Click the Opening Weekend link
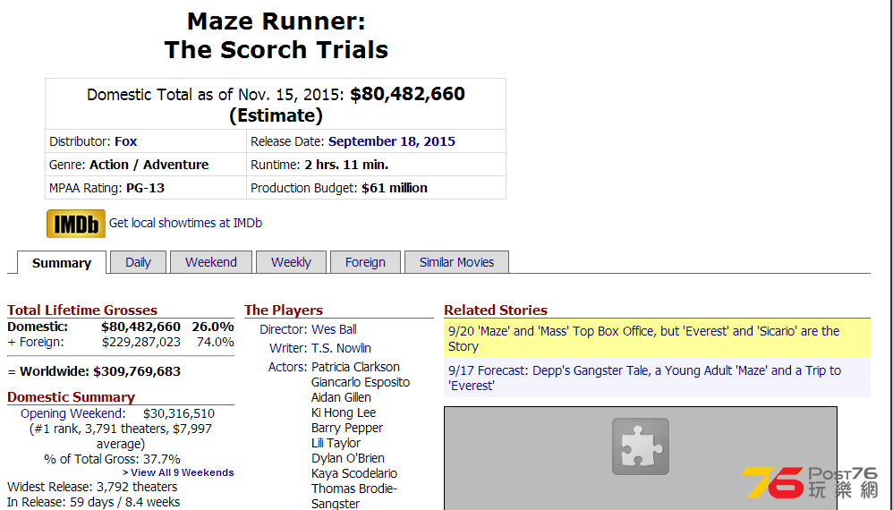 pyautogui.click(x=72, y=413)
